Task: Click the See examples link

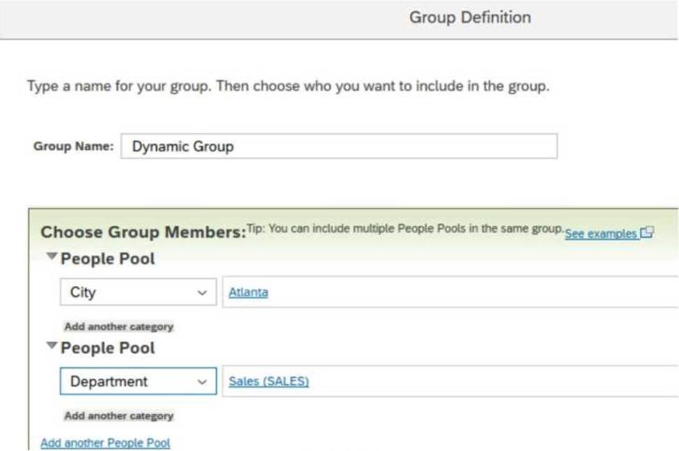Action: [x=601, y=234]
